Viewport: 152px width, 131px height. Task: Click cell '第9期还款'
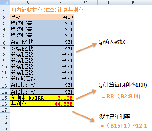pyautogui.click(x=28, y=72)
